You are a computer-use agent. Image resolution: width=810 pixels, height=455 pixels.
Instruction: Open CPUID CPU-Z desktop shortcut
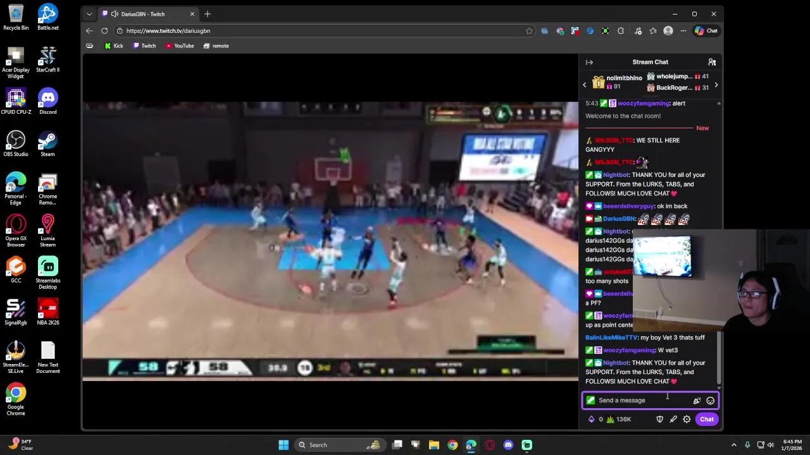coord(16,102)
